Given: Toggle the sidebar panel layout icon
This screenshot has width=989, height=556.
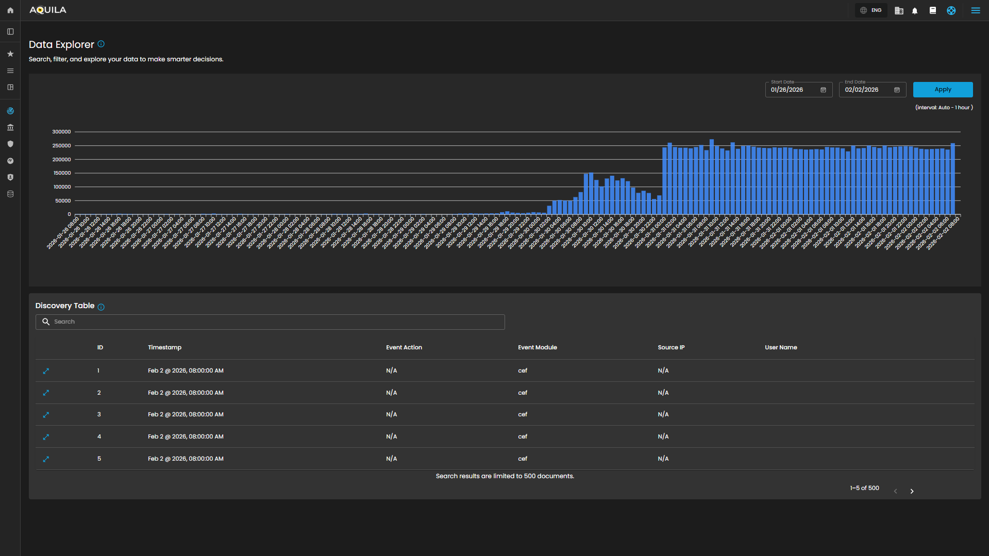Looking at the screenshot, I should [10, 31].
